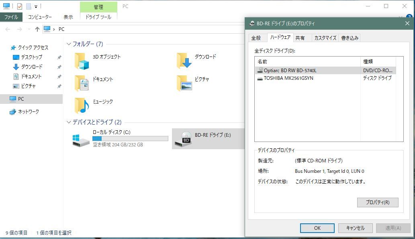This screenshot has height=239, width=415.
Task: Select the BD-RE ドライブ (E:) drive icon
Action: pyautogui.click(x=183, y=139)
